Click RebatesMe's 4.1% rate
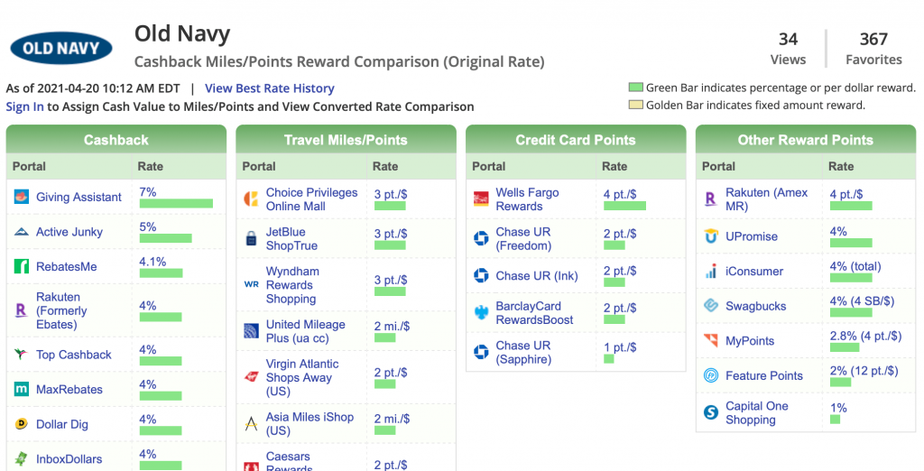The width and height of the screenshot is (924, 471). point(152,261)
